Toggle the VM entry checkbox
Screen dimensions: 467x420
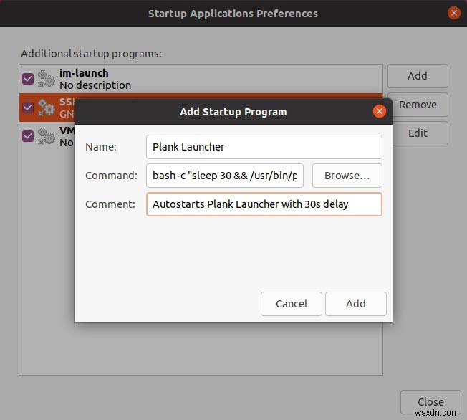click(x=28, y=136)
